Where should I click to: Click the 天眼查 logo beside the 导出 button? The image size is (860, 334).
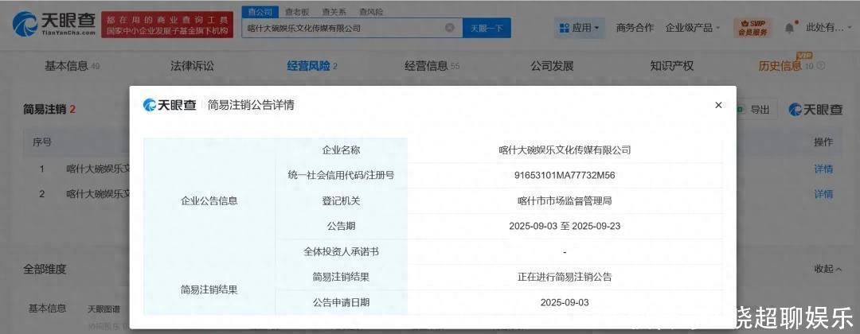tap(815, 110)
